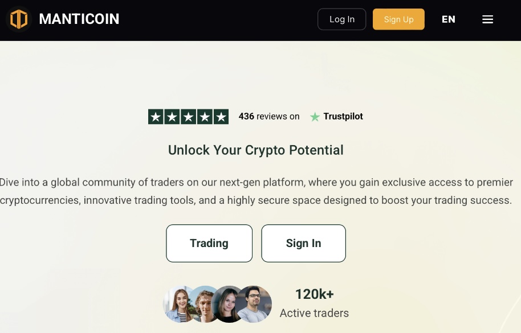Select the first trader avatar photo

click(178, 304)
